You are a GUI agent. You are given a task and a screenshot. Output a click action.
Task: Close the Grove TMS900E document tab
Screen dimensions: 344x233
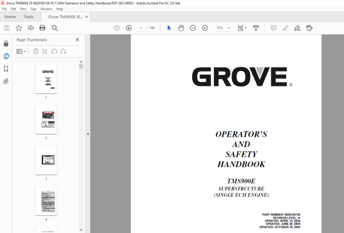tap(87, 17)
